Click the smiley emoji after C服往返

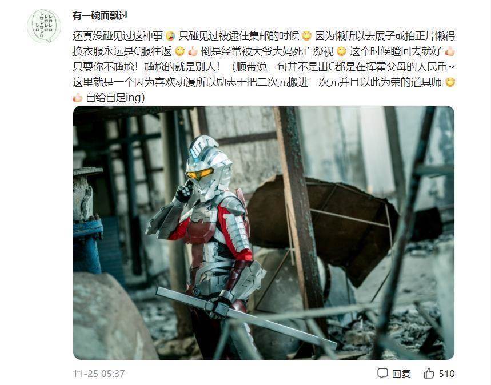(179, 51)
